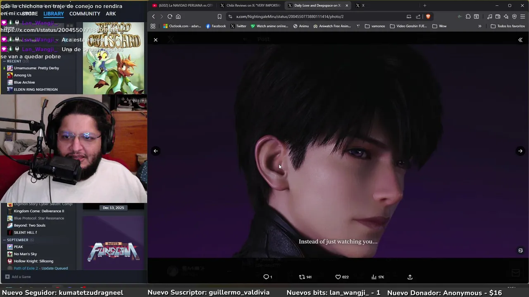
Task: Open the site settings icon in address bar
Action: click(230, 16)
